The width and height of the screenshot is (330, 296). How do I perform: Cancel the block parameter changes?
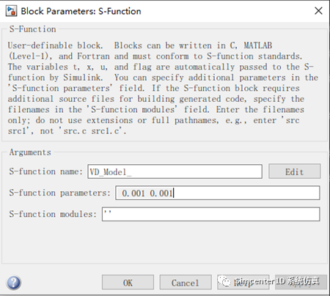186,283
